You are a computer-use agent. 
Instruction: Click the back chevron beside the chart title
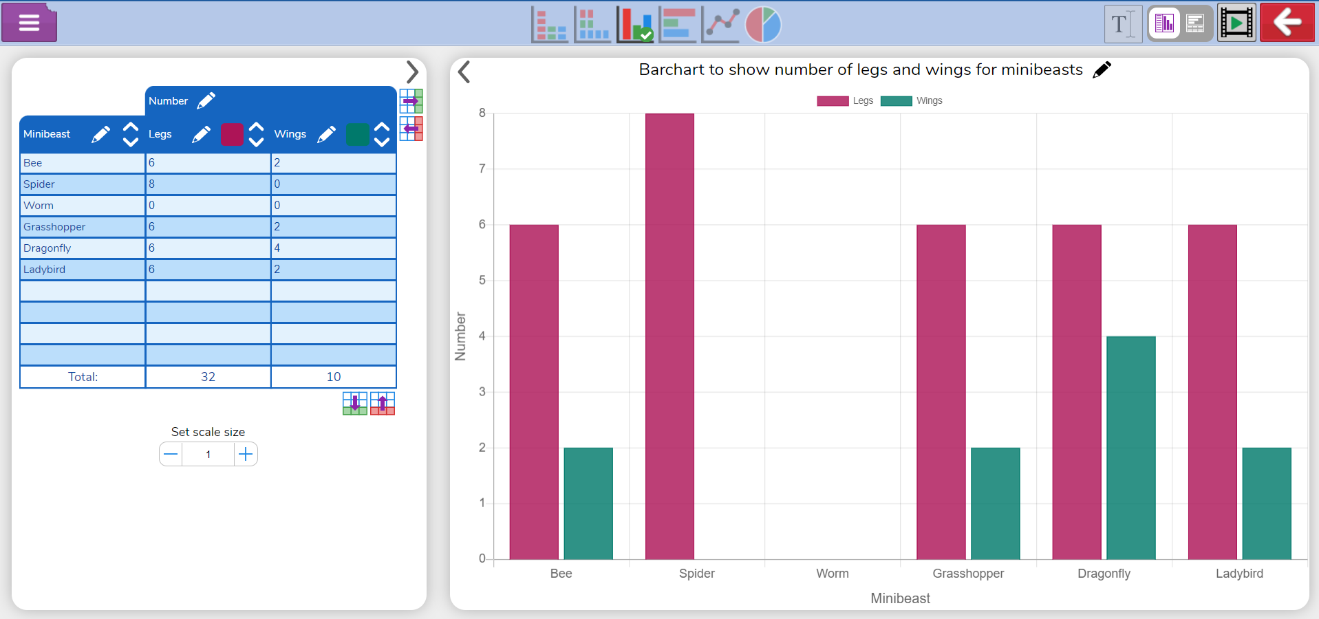[463, 72]
